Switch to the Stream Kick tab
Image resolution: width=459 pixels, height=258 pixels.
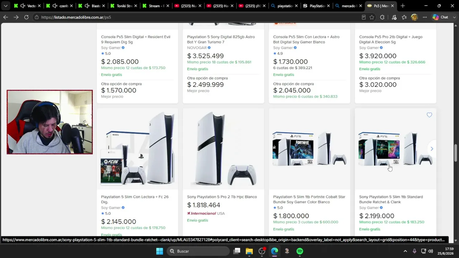(x=156, y=6)
